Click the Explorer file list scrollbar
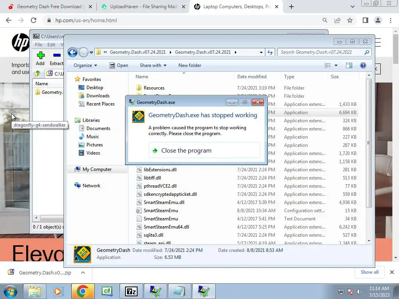 pyautogui.click(x=369, y=142)
